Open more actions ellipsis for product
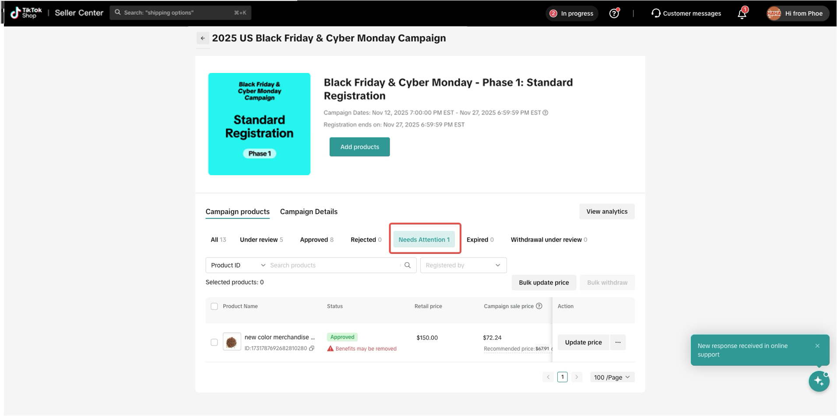837x416 pixels. [x=618, y=342]
